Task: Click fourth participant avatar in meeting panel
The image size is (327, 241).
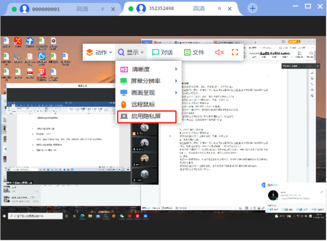Action: 144,174
